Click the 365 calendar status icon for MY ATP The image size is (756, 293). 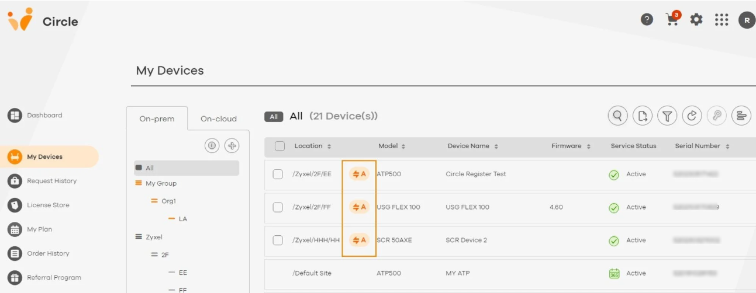pyautogui.click(x=614, y=273)
